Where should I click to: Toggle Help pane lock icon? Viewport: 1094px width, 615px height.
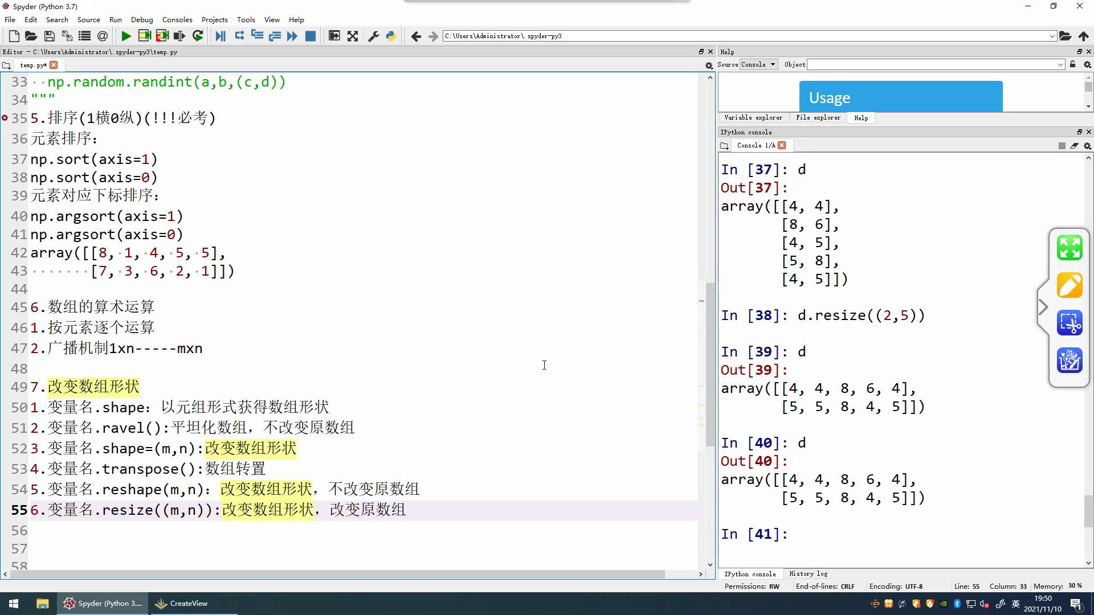click(x=1072, y=64)
